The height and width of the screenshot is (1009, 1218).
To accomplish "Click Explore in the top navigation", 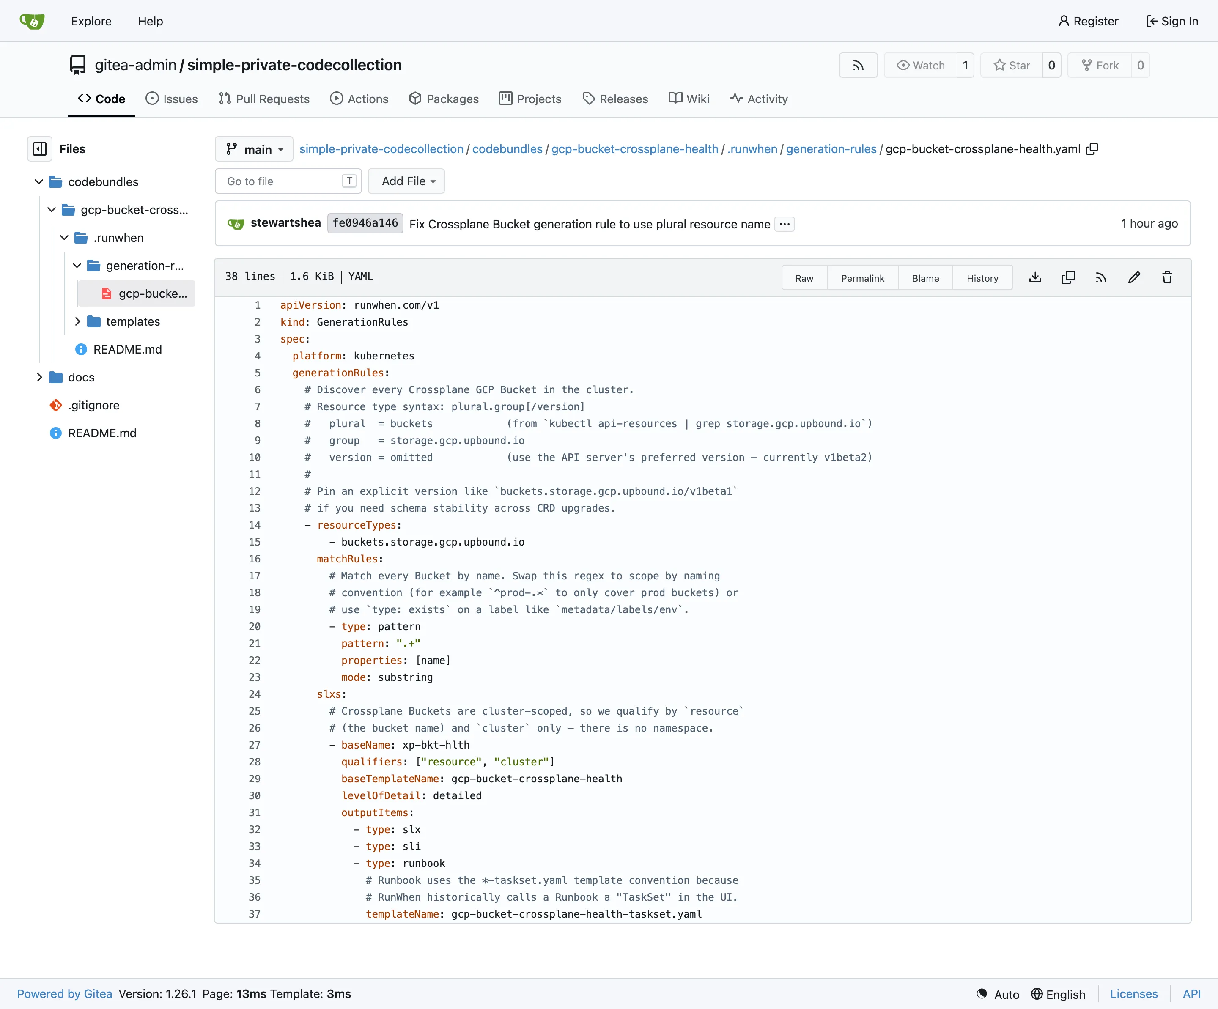I will coord(91,22).
